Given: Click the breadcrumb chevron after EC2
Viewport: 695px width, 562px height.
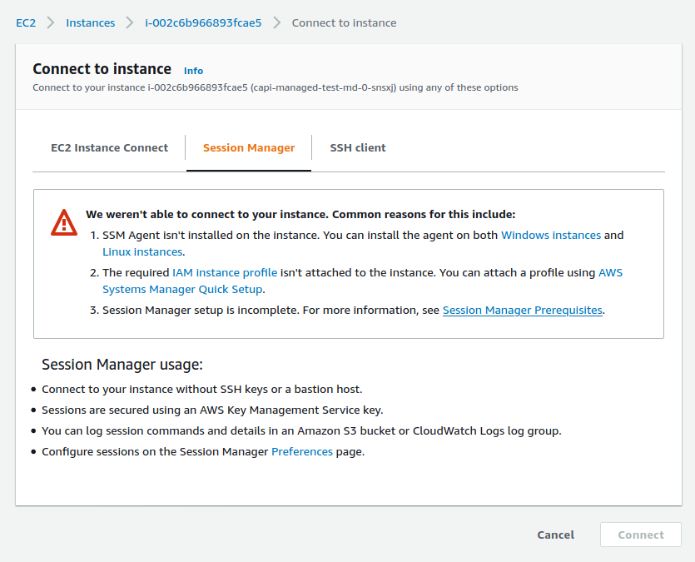Looking at the screenshot, I should 50,22.
